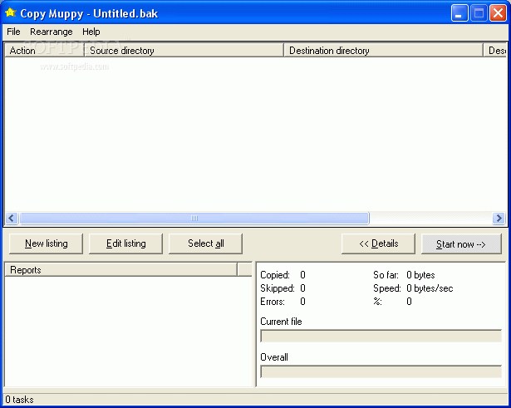This screenshot has width=511, height=408.
Task: Click the 'Errors:' label
Action: coord(273,302)
